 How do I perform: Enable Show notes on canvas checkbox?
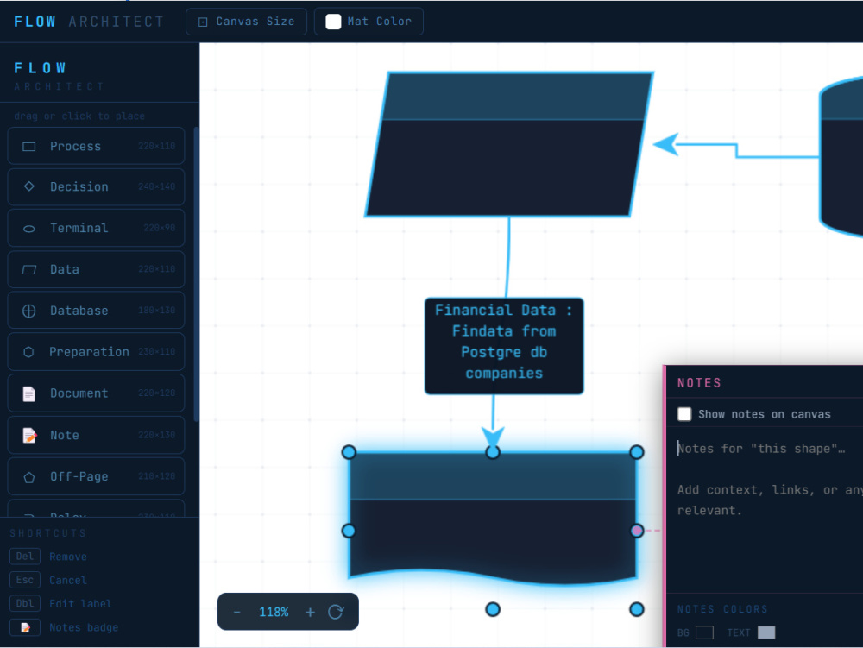click(684, 414)
